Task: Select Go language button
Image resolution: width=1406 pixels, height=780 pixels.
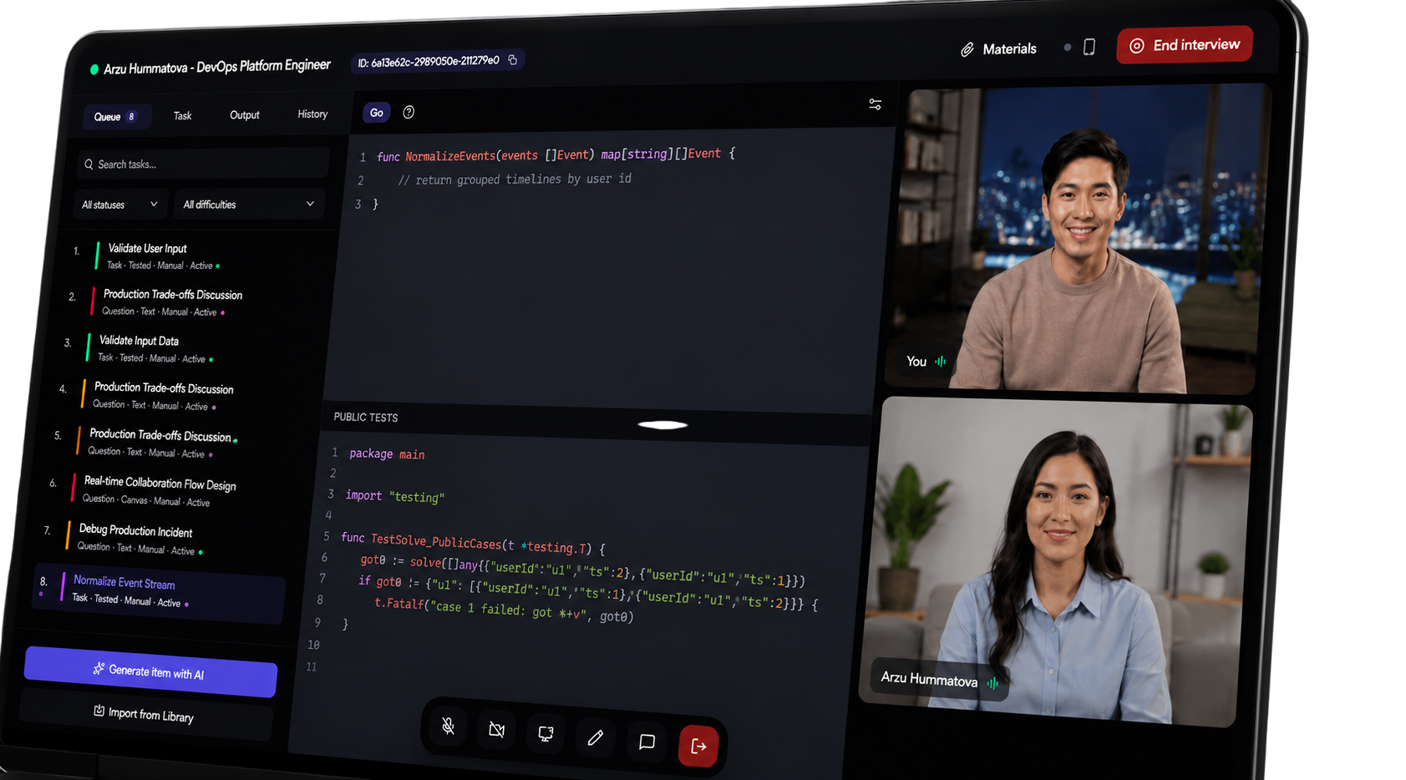Action: (x=377, y=113)
